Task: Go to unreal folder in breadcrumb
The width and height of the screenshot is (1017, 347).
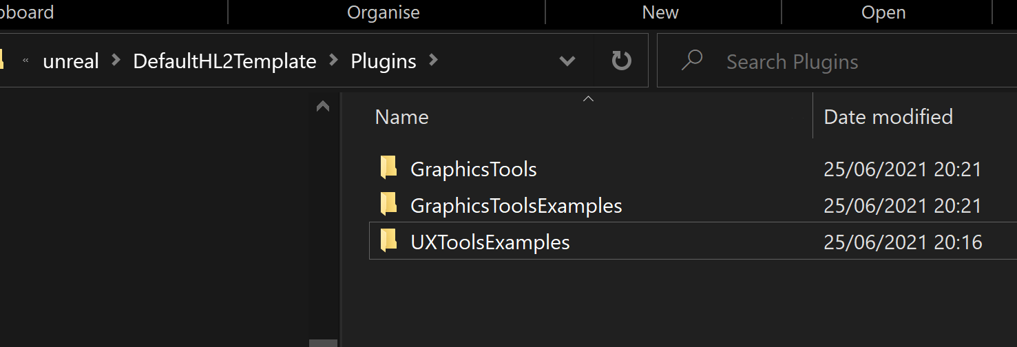Action: (x=71, y=61)
